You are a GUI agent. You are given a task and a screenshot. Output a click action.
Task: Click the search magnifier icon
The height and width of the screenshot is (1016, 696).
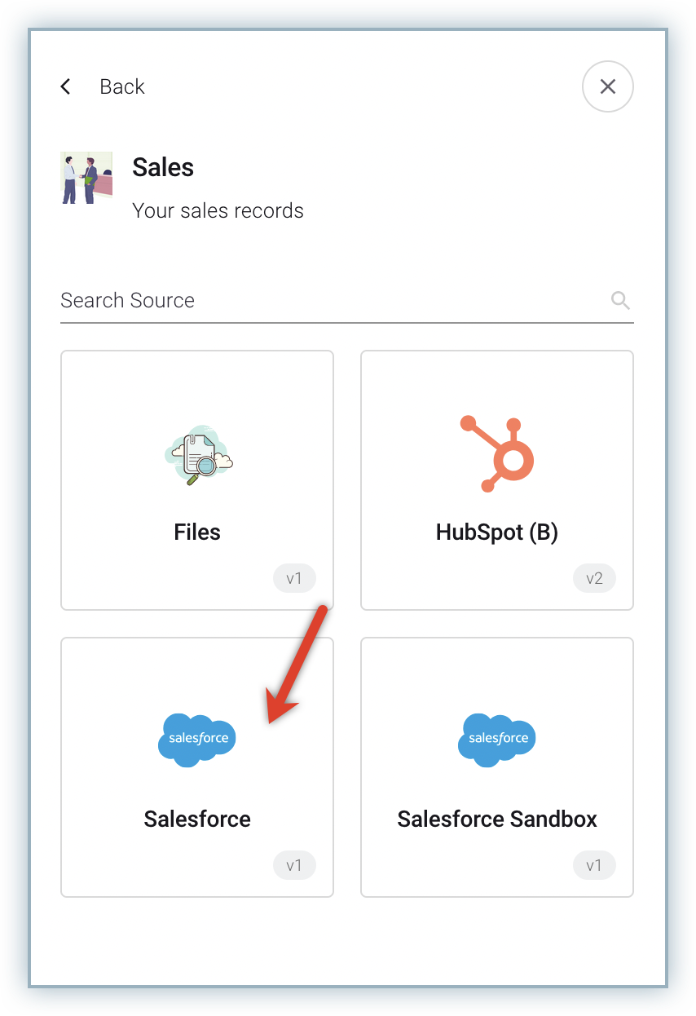point(620,300)
